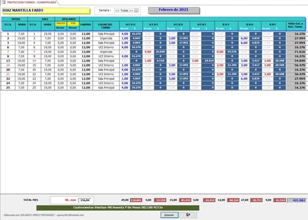Select the PROYECCION TURNOS - CUANTIFICADO tab
The width and height of the screenshot is (308, 220).
click(31, 3)
